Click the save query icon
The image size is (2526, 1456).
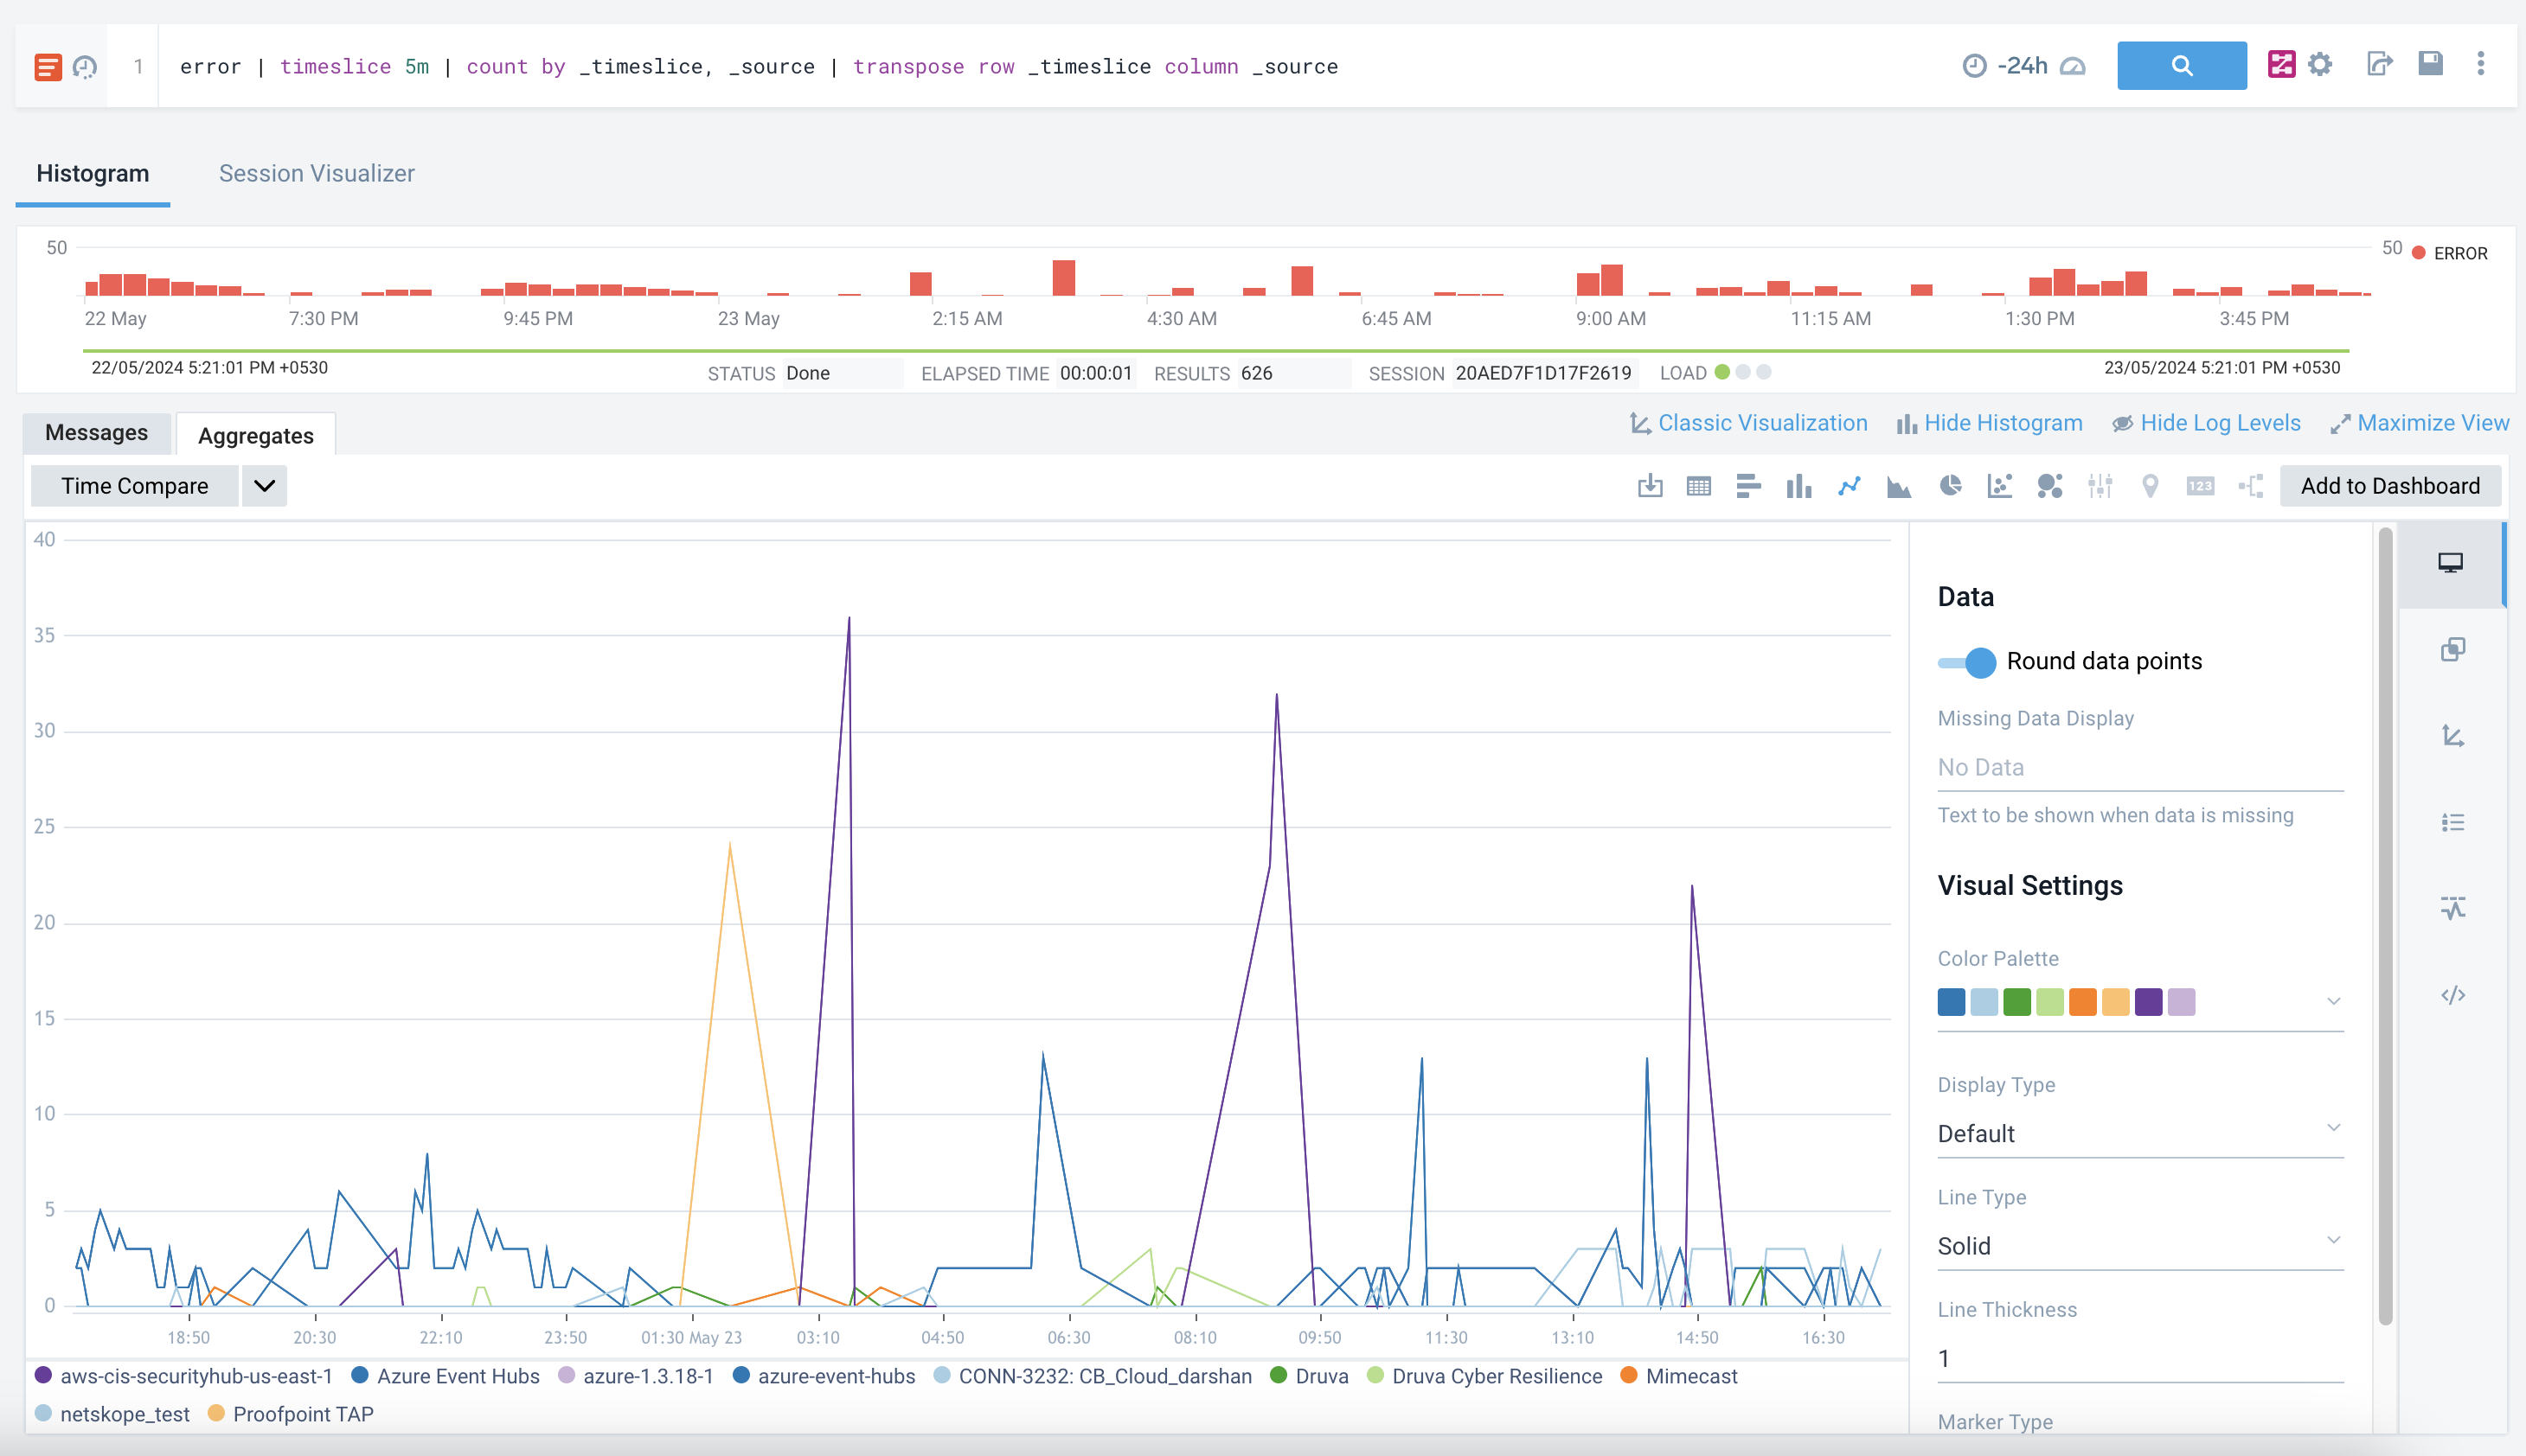coord(2433,66)
